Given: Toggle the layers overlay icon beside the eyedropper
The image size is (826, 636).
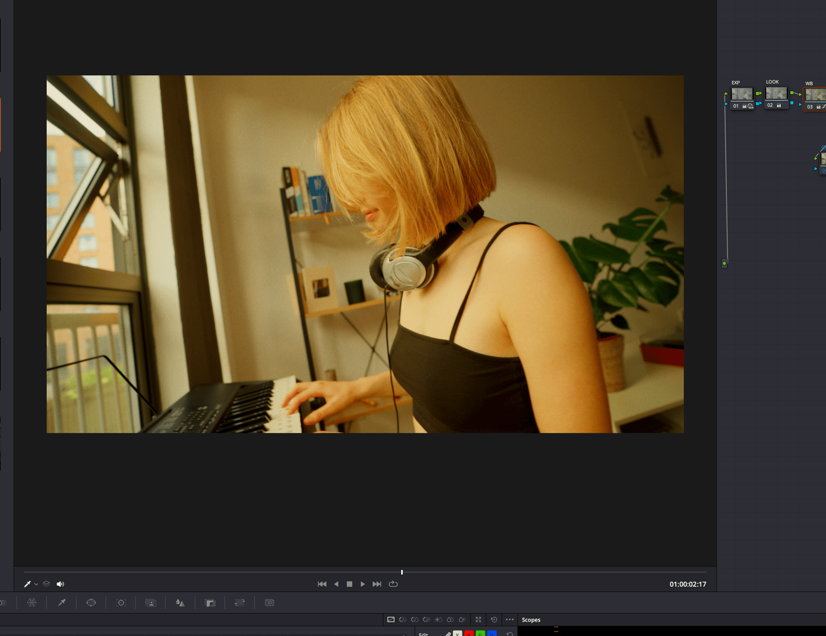Looking at the screenshot, I should (x=46, y=584).
